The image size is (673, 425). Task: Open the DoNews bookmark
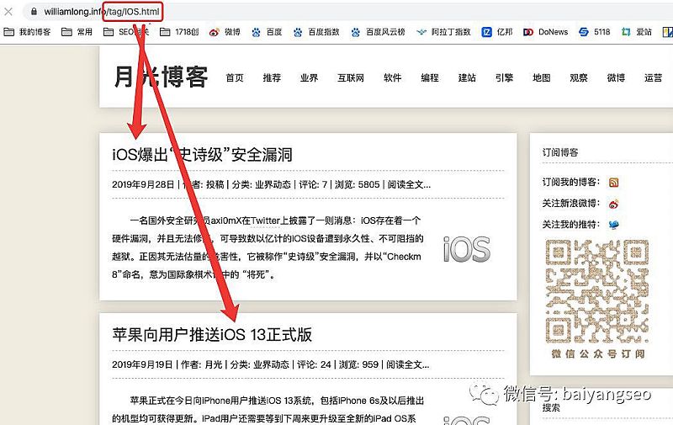(545, 32)
